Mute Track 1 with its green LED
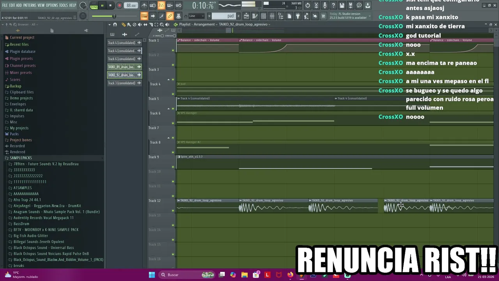Screen dimensions: 499x281 click(173, 50)
